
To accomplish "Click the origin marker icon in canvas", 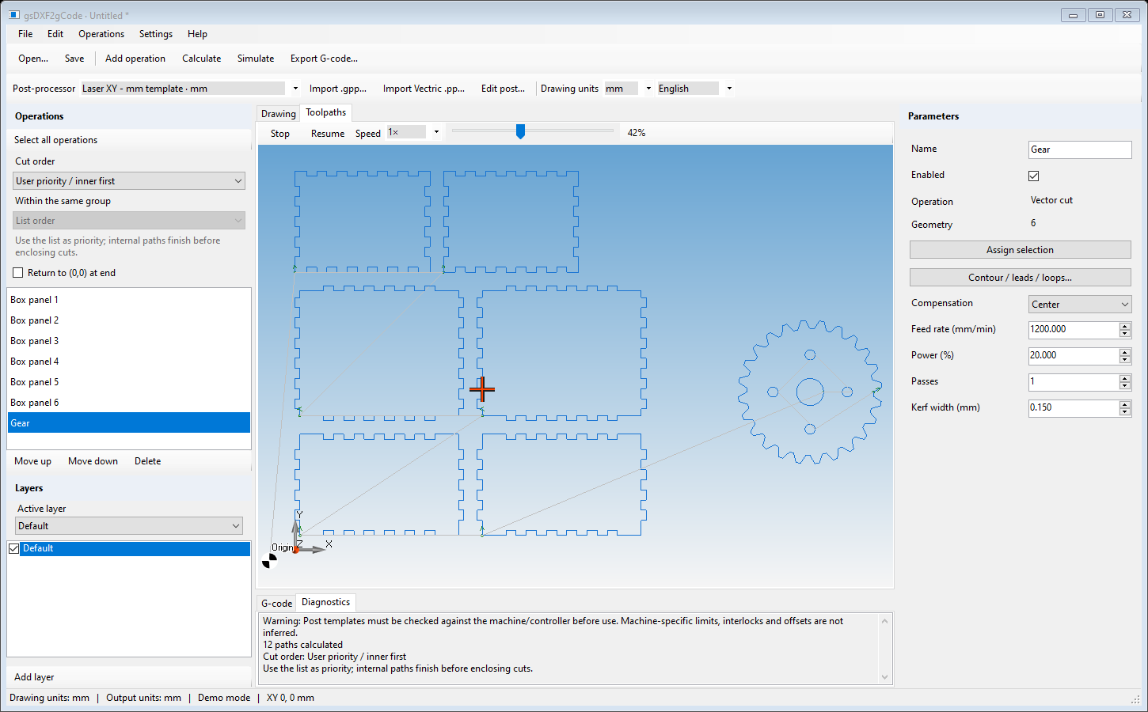I will (270, 561).
